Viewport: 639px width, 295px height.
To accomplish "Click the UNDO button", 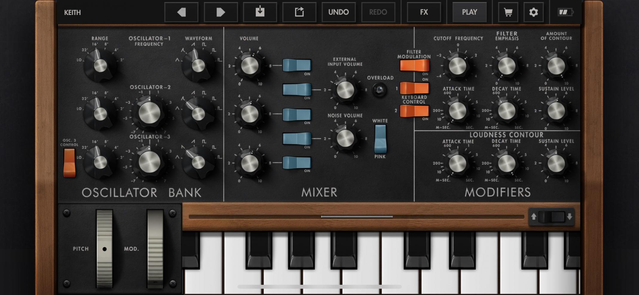I will point(338,12).
